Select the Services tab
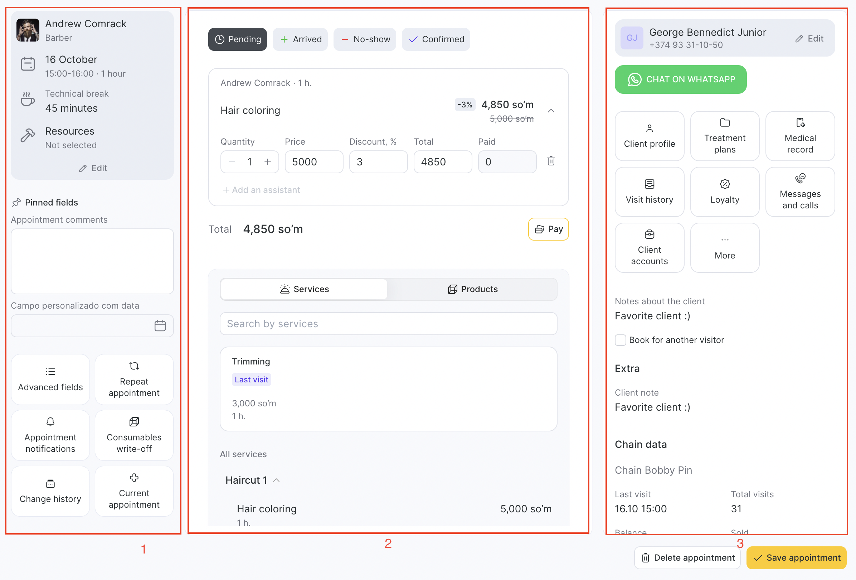 click(304, 289)
